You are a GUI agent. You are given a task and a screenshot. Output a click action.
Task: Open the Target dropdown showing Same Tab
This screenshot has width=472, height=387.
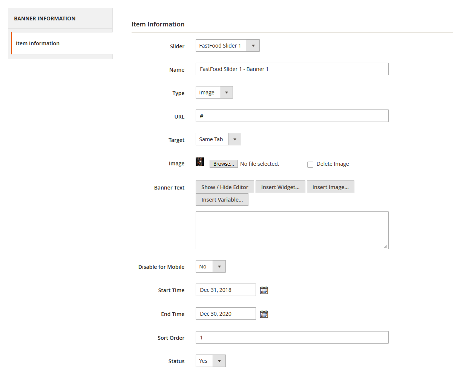pyautogui.click(x=218, y=139)
